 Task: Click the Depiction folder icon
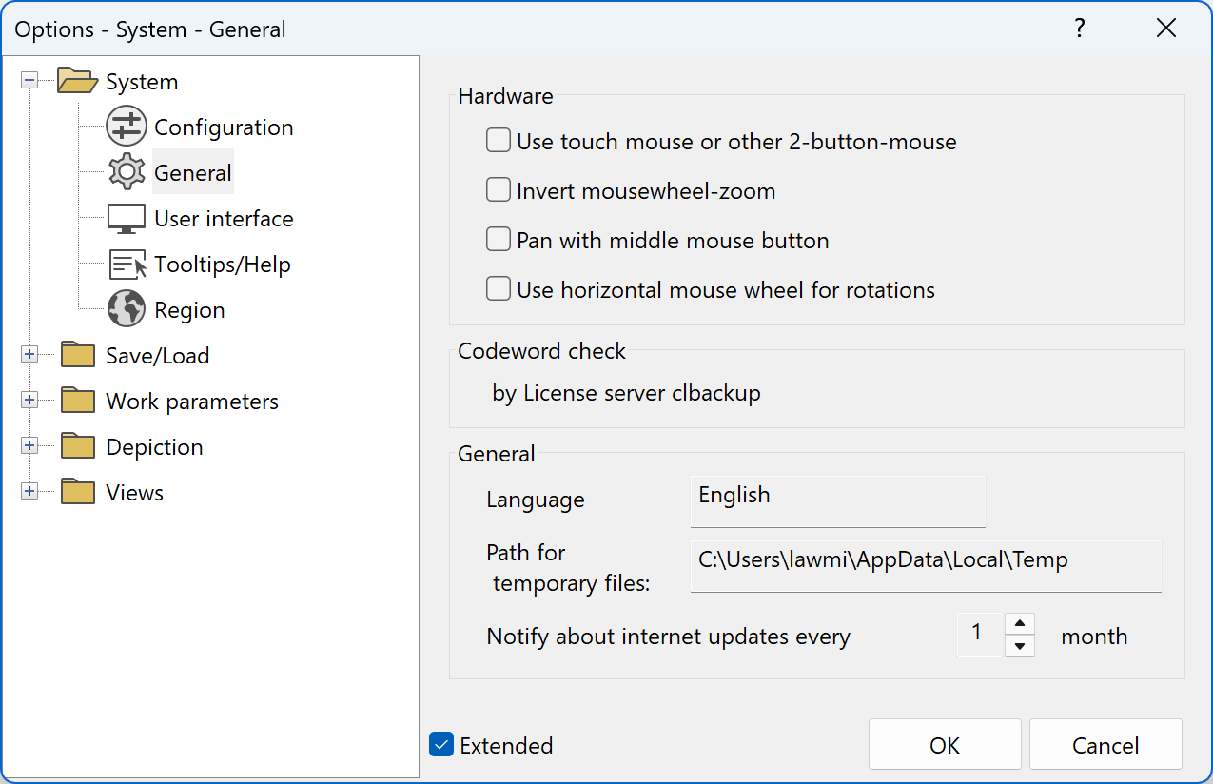point(78,447)
